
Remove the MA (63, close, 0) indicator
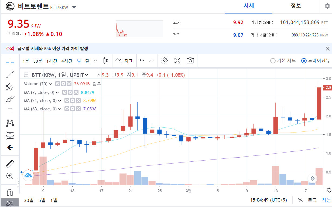pos(78,109)
